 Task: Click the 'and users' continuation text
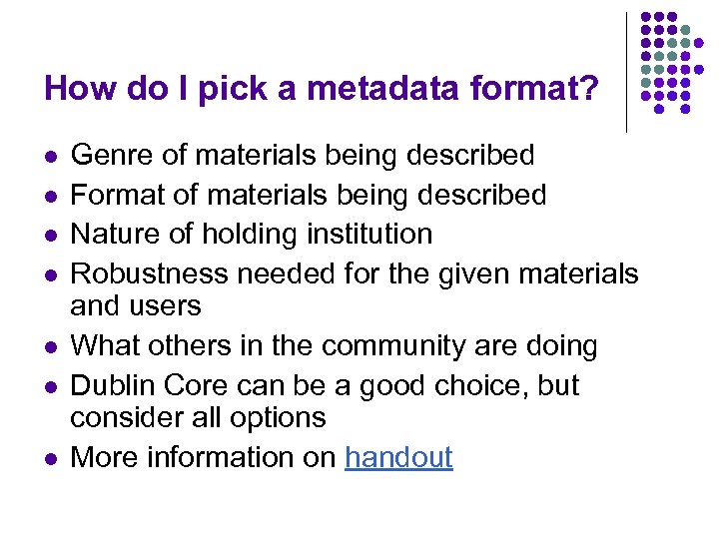[x=136, y=306]
